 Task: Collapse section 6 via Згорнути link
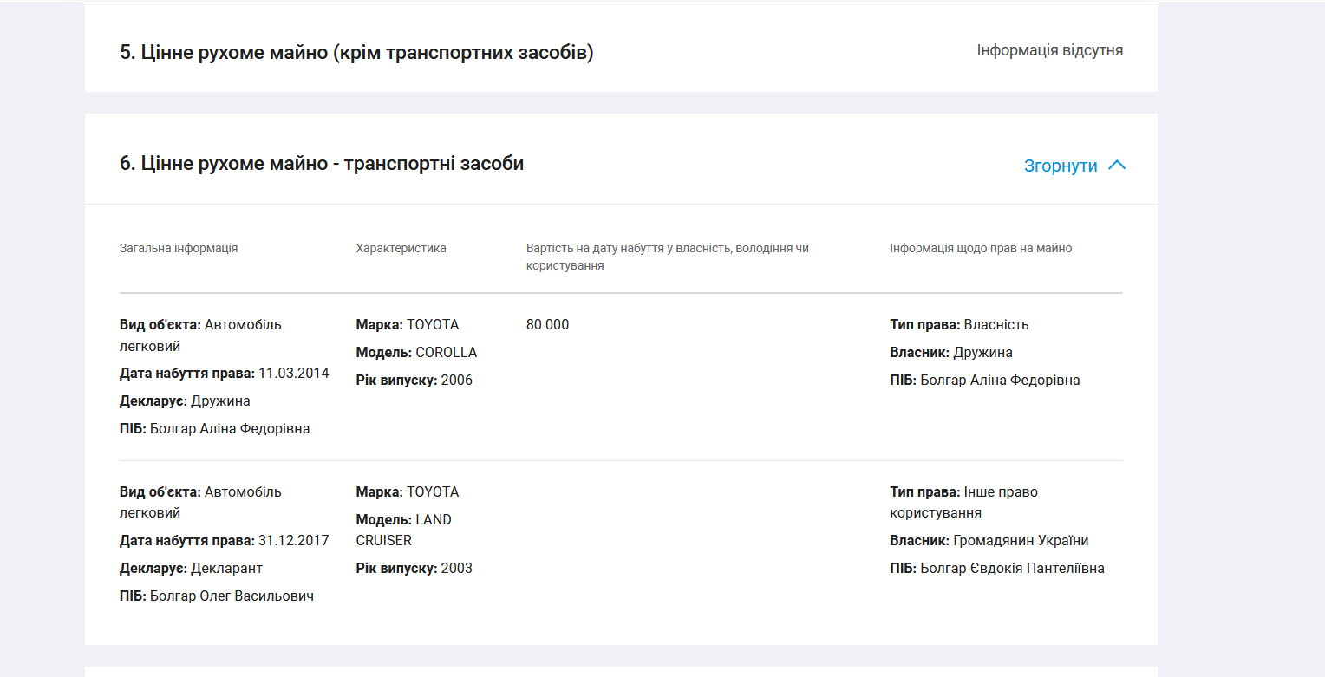tap(1061, 166)
